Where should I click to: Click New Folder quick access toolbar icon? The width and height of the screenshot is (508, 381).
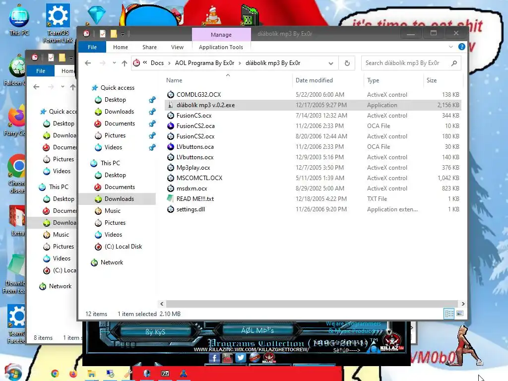point(114,33)
